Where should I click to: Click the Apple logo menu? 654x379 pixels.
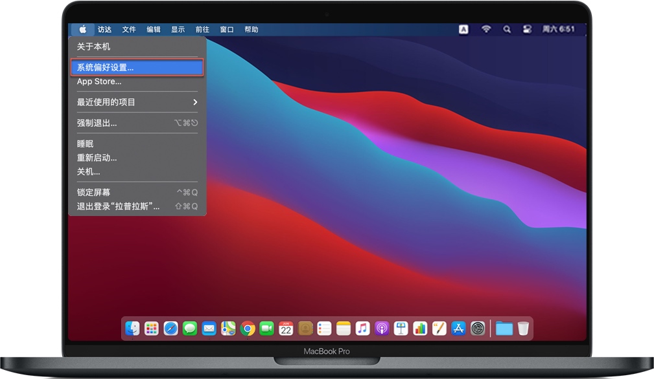coord(82,29)
